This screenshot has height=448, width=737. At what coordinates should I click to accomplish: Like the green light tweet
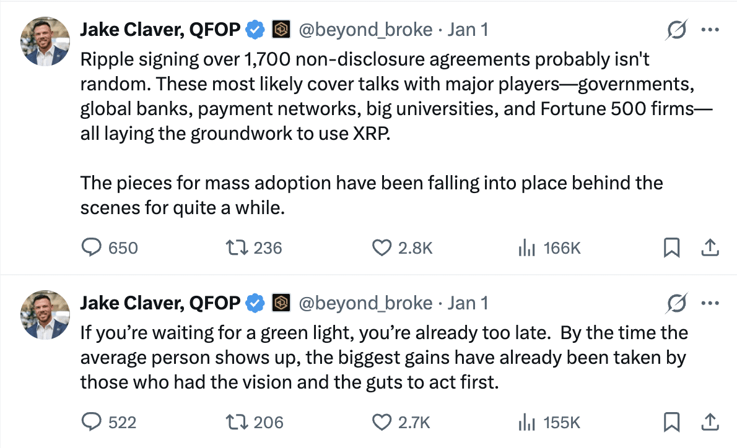coord(382,422)
